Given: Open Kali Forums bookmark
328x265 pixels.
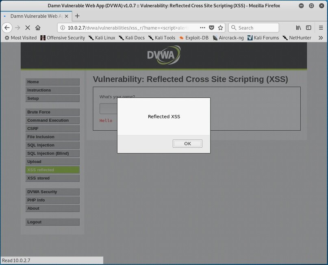Looking at the screenshot, I should click(263, 38).
